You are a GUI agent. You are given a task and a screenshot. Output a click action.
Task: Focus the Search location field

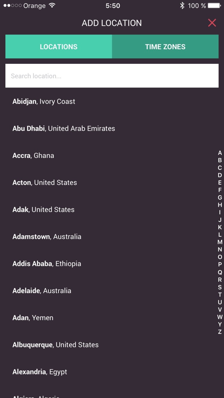pyautogui.click(x=112, y=76)
